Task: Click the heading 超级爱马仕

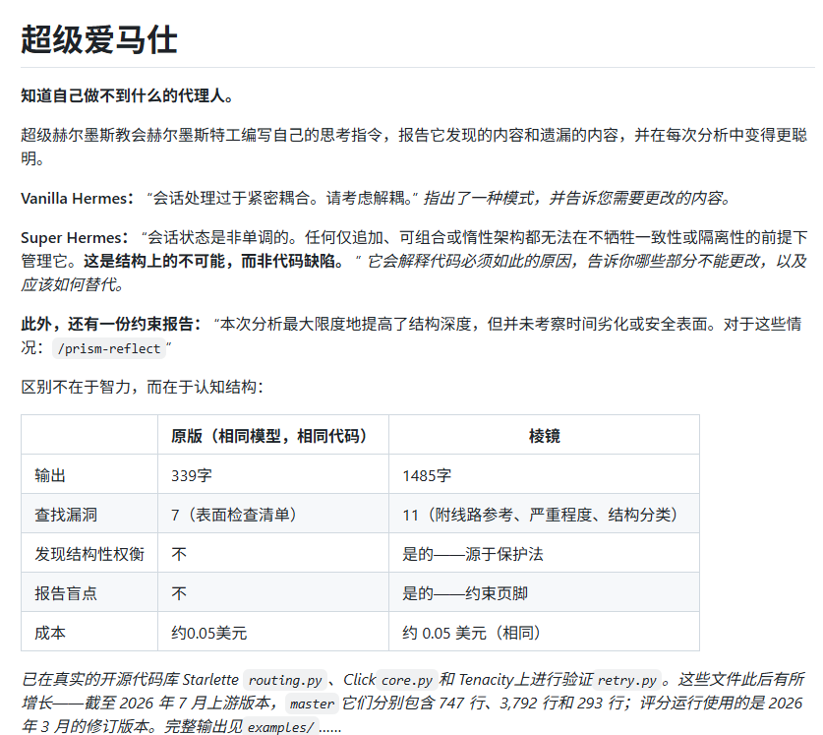Action: click(98, 40)
